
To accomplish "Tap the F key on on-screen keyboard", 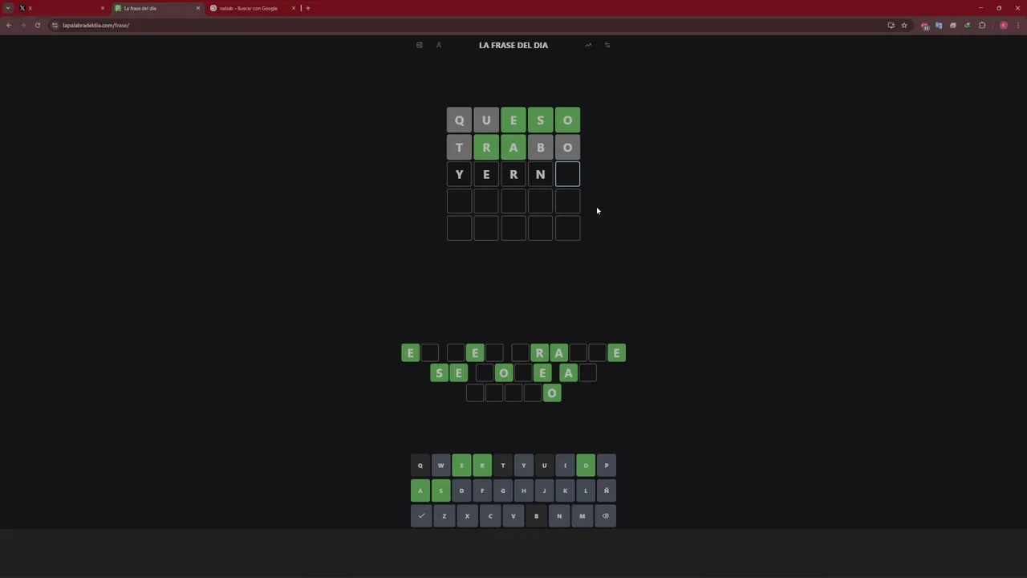I will click(482, 490).
